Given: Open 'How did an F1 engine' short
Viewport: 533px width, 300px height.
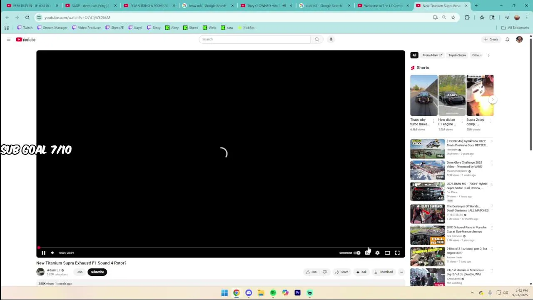Looking at the screenshot, I should tap(452, 95).
